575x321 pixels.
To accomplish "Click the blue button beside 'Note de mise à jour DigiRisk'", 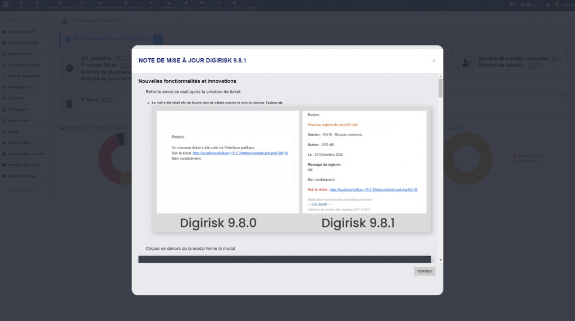I will pos(158,39).
